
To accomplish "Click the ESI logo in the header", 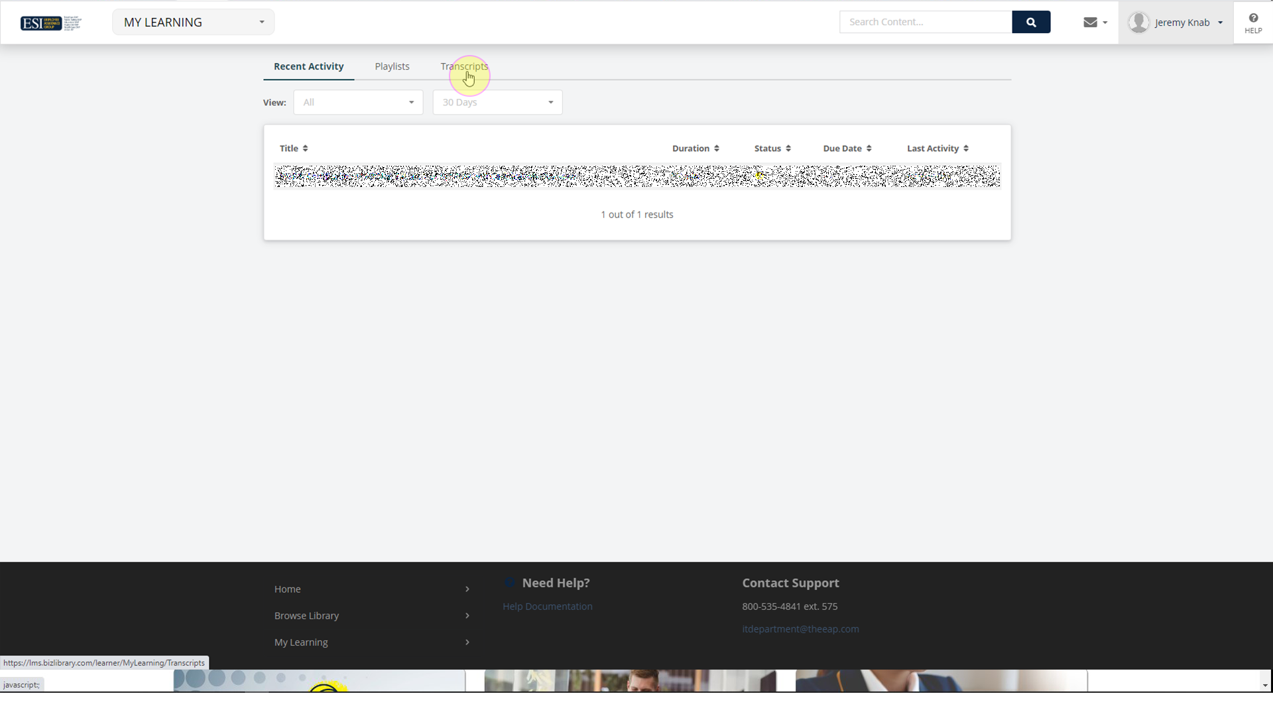I will point(41,23).
